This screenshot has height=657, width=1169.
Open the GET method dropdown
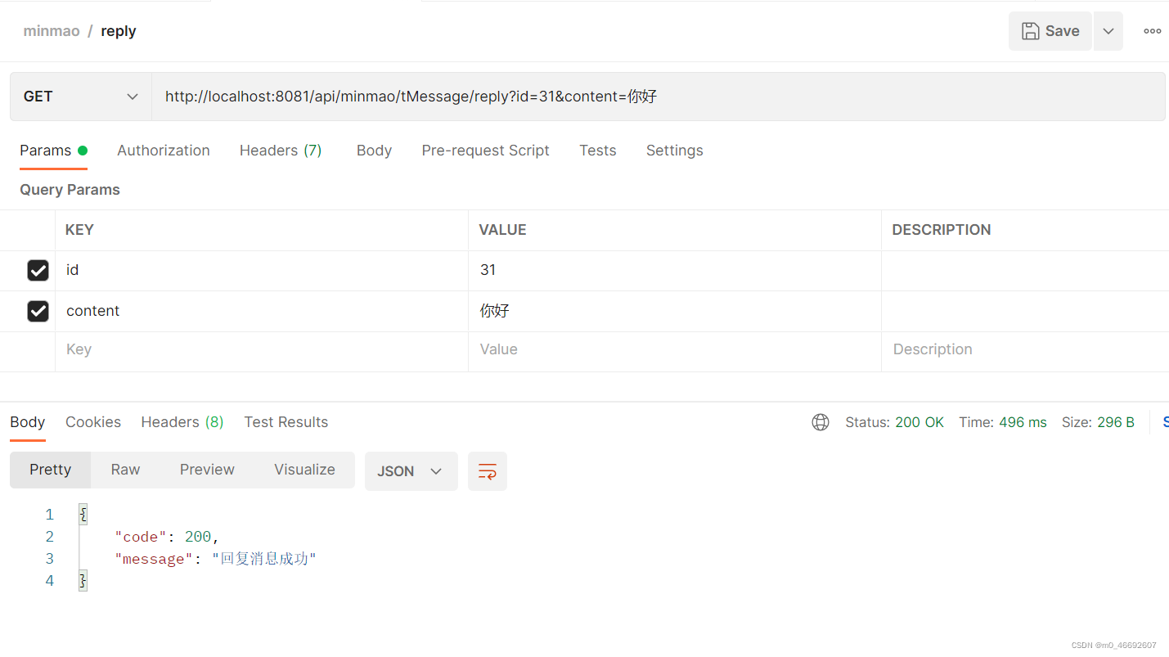click(x=81, y=97)
